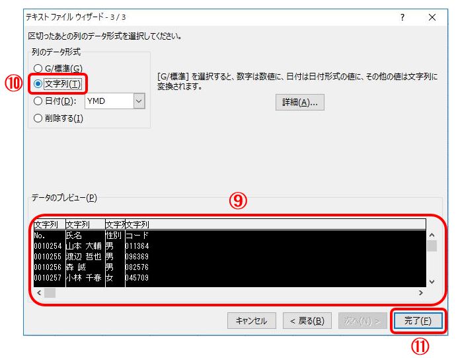Click the preview scroll left arrow

39,292
